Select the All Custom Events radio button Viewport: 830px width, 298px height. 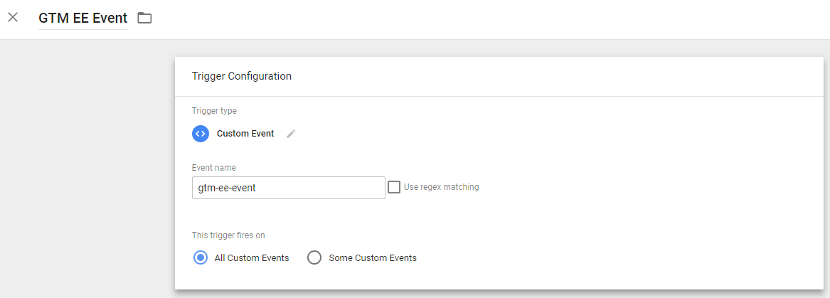click(201, 257)
